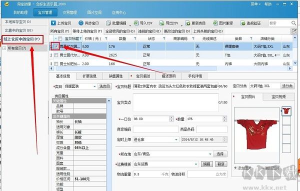Click the table's vertical scroll down arrow
This screenshot has width=300, height=191.
coord(295,63)
